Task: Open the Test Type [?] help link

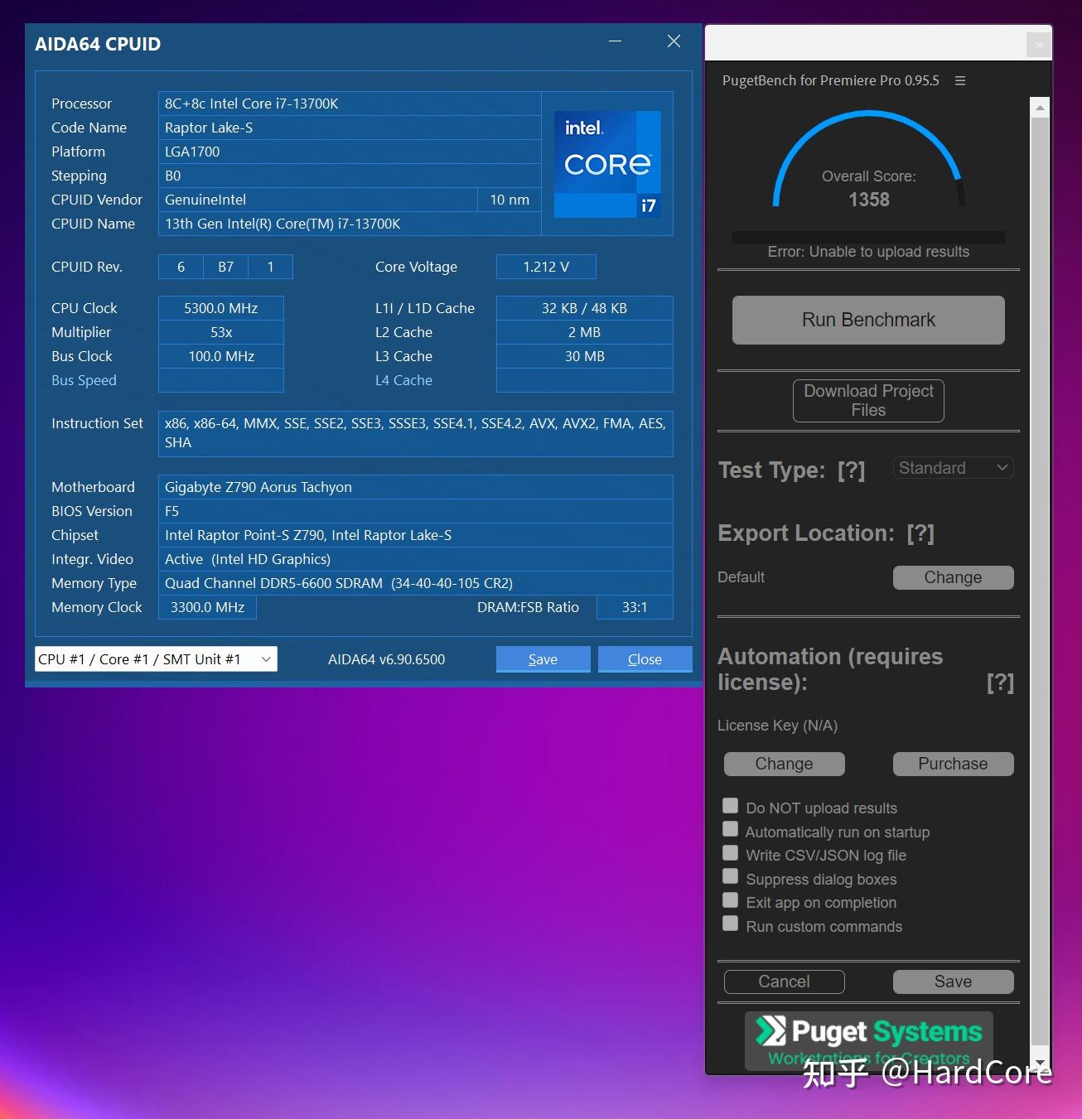Action: (x=851, y=470)
